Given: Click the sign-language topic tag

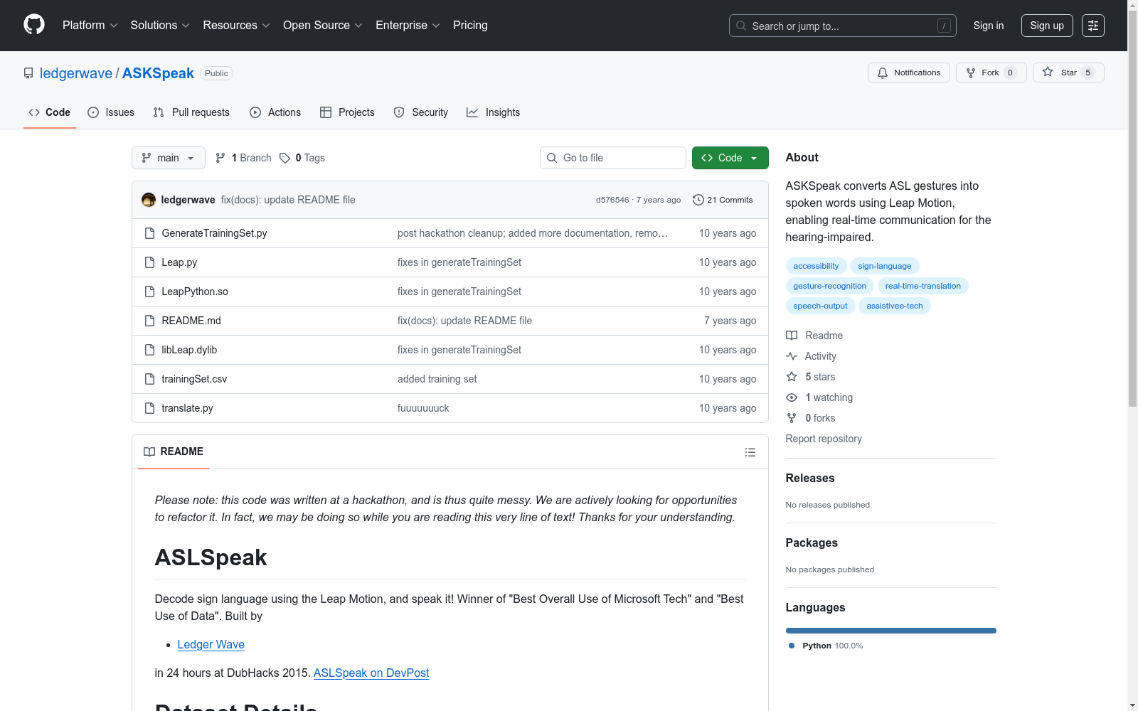Looking at the screenshot, I should [885, 266].
